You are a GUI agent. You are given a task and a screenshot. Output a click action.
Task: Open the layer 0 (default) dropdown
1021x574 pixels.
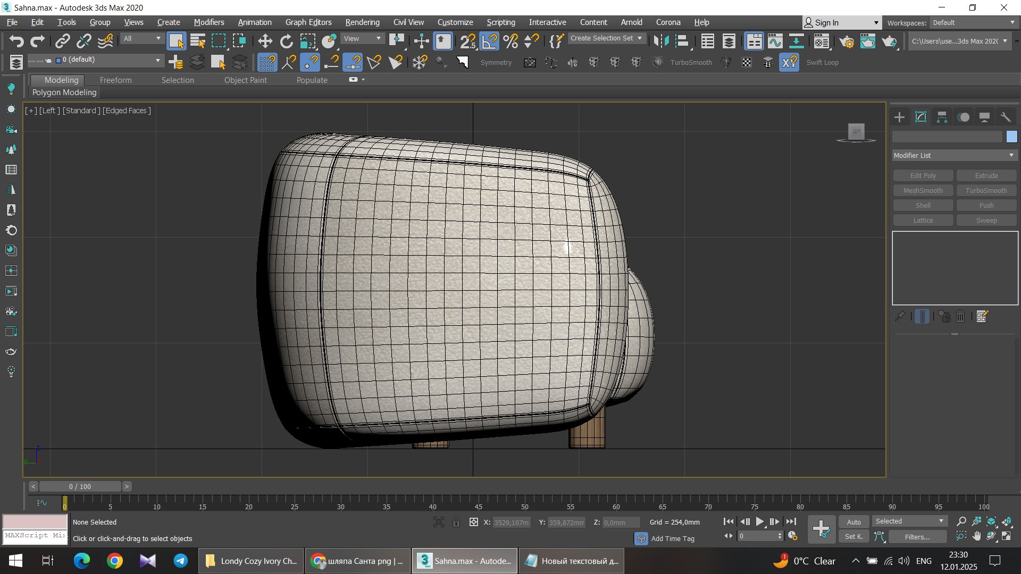coord(95,60)
